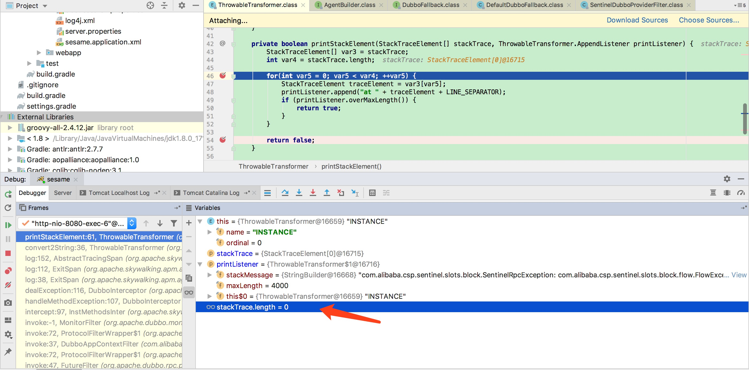Image resolution: width=749 pixels, height=370 pixels.
Task: Collapse the printListener variable node
Action: point(200,264)
